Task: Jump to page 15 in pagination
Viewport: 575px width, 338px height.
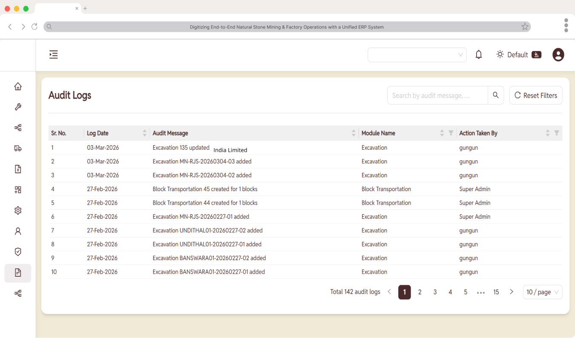Action: click(496, 292)
